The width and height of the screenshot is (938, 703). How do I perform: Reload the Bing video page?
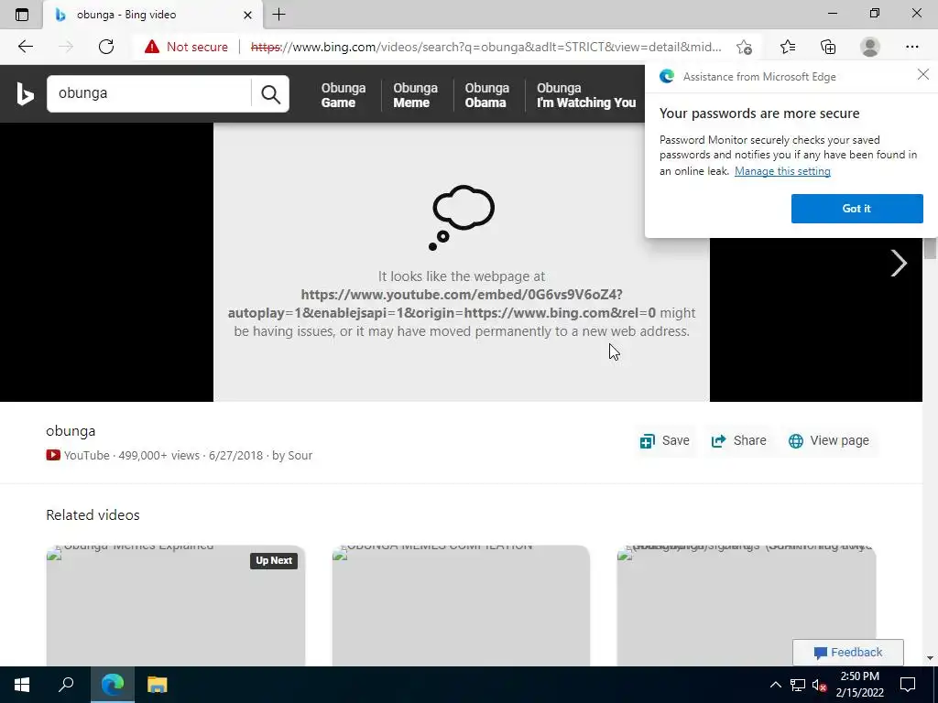[106, 47]
